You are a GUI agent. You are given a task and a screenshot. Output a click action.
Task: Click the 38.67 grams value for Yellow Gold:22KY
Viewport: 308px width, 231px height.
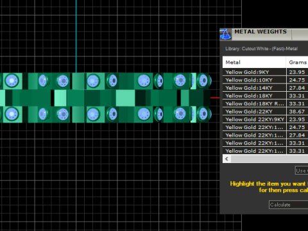click(297, 112)
